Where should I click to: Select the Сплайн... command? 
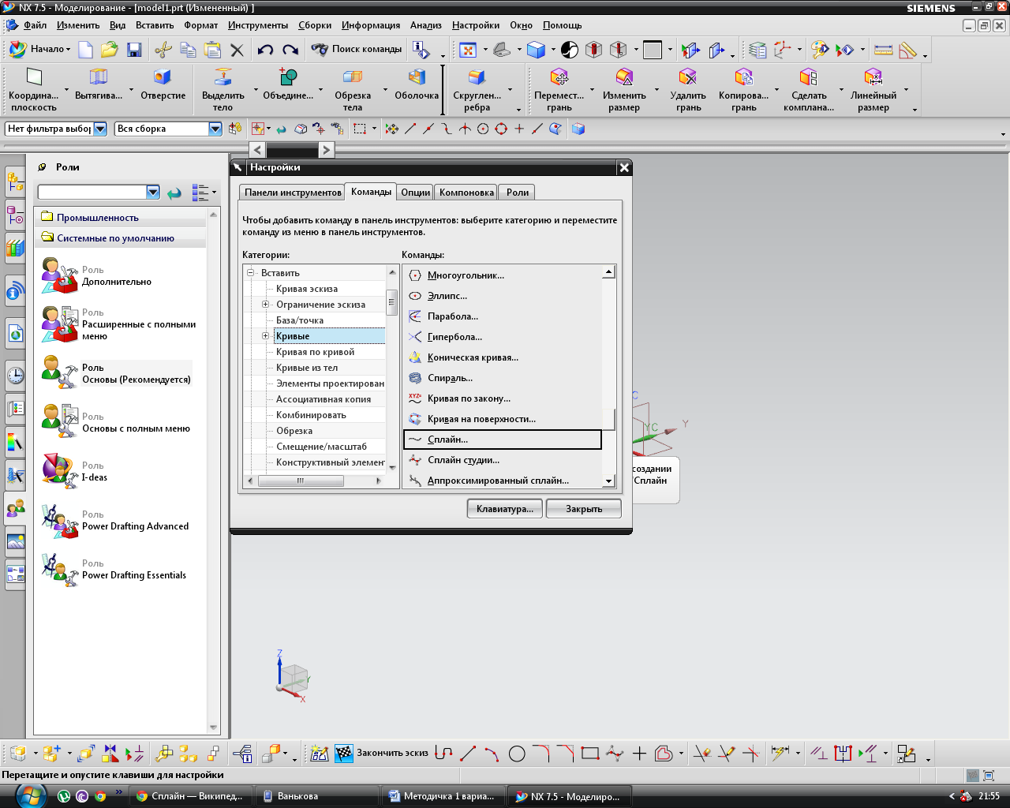coord(503,440)
